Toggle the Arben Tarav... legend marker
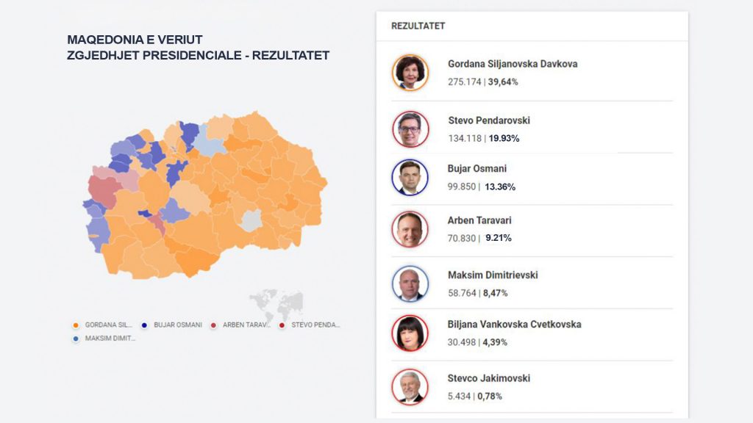This screenshot has width=753, height=423. pyautogui.click(x=213, y=325)
